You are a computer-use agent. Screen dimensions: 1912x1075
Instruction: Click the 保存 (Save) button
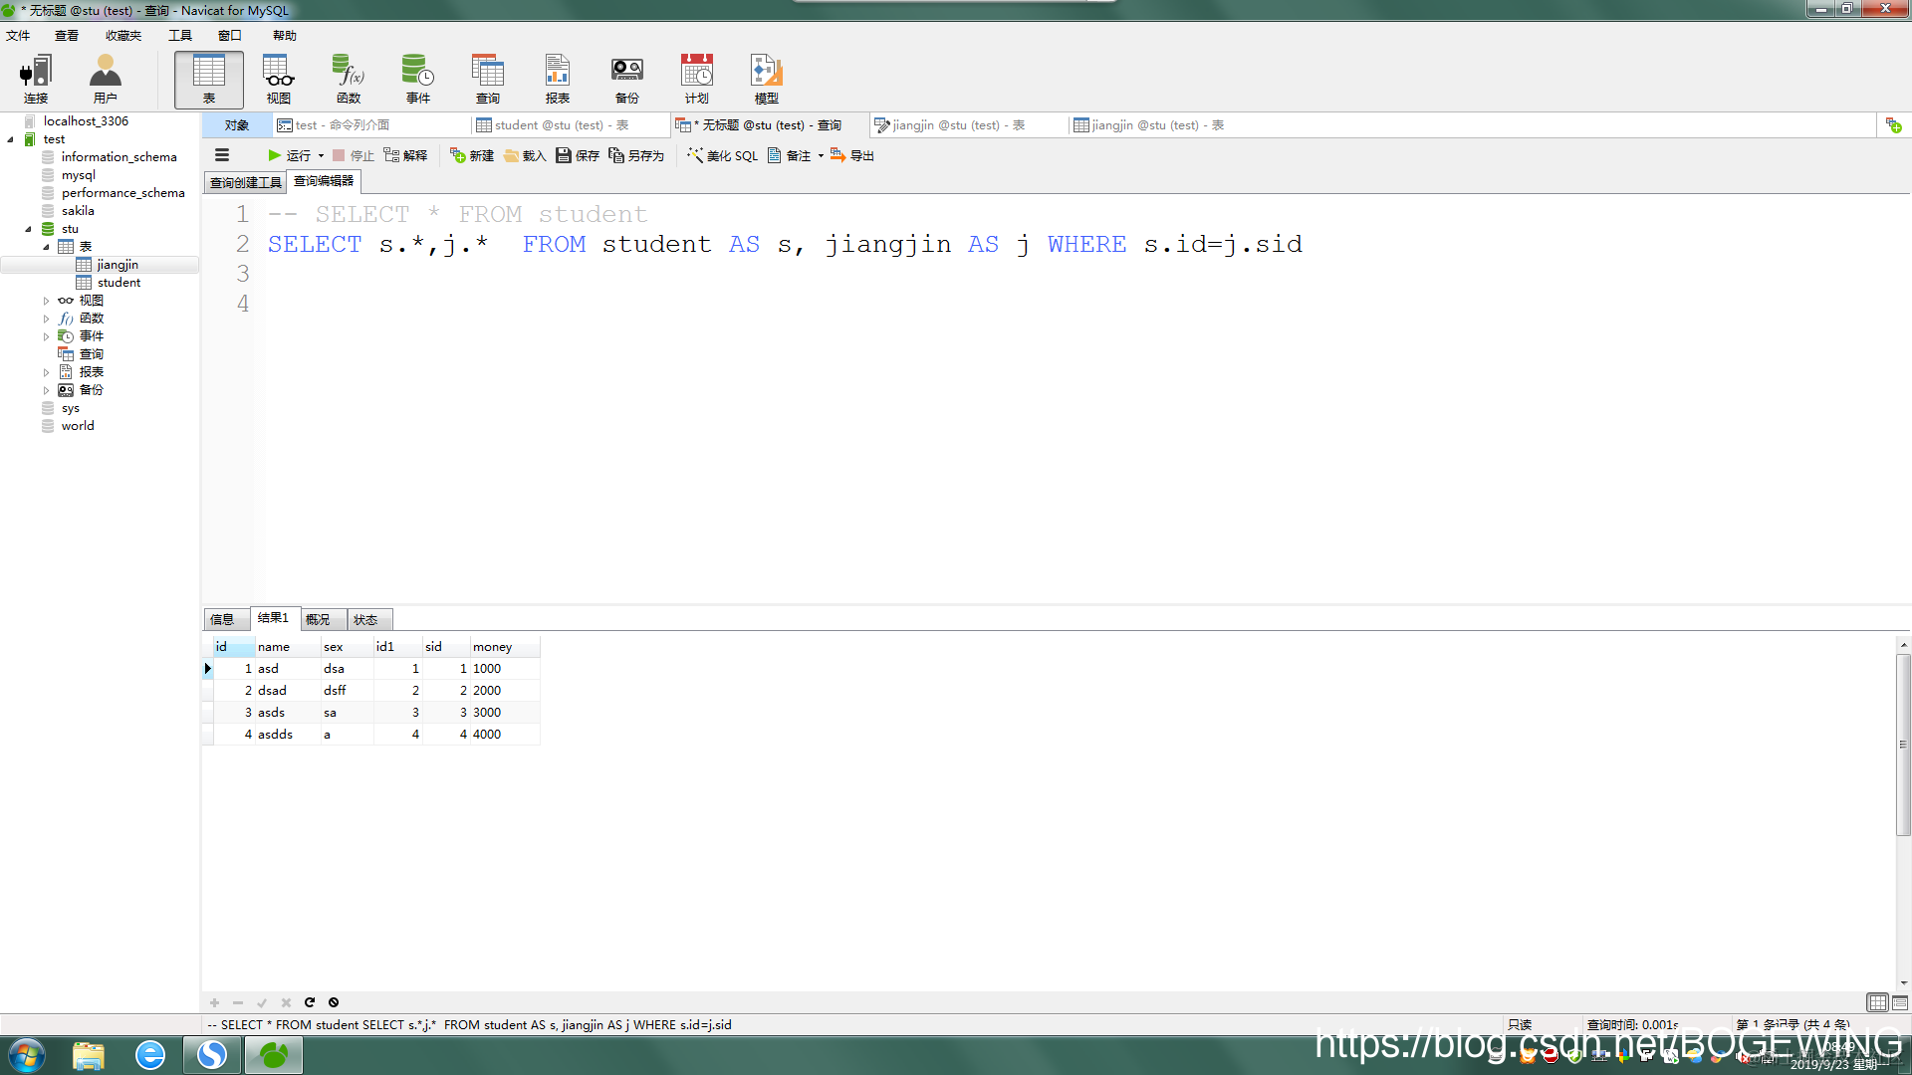tap(578, 155)
